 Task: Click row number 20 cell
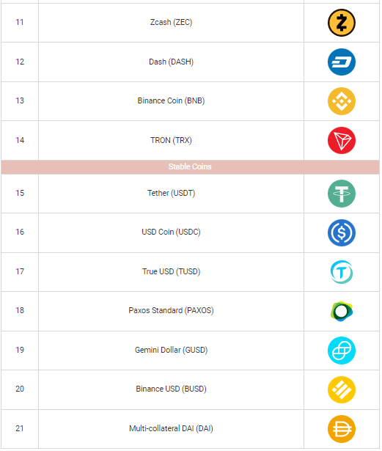pyautogui.click(x=20, y=389)
